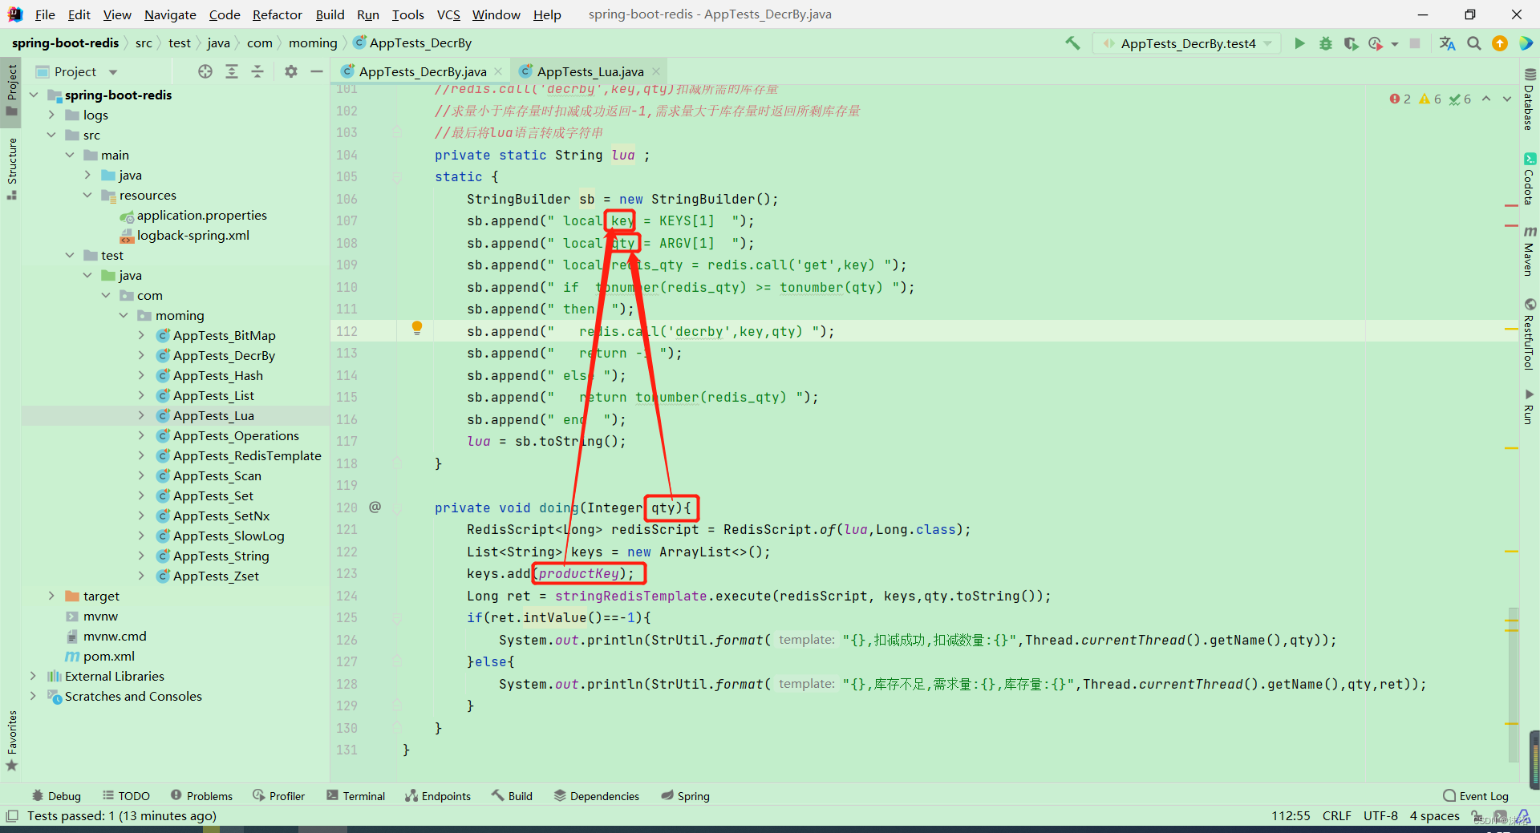Open the Refactor menu
This screenshot has height=833, width=1540.
coord(277,14)
